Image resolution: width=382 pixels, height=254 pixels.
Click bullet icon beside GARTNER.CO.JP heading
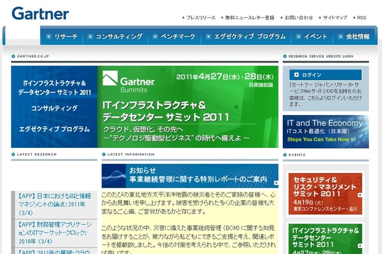13,57
